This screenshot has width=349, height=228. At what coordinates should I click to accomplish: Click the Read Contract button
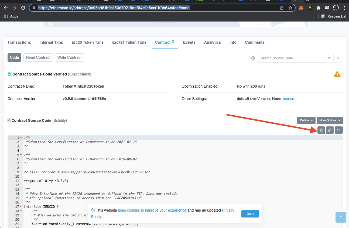pyautogui.click(x=38, y=57)
